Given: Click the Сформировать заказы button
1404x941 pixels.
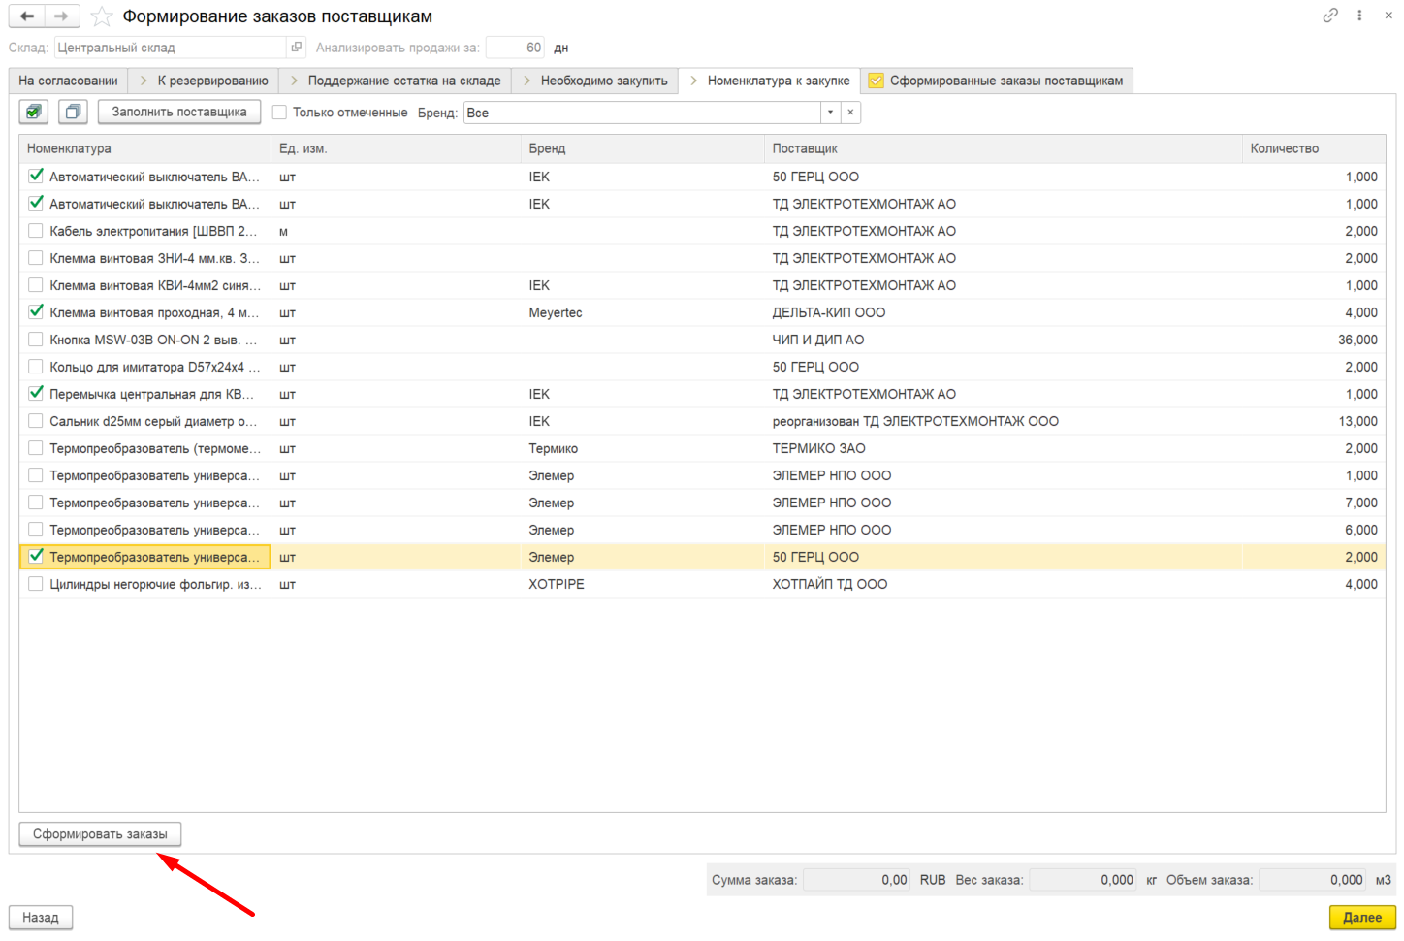Looking at the screenshot, I should tap(100, 834).
